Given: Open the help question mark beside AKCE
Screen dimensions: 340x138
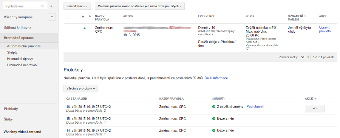Looking at the screenshot, I should [315, 99].
